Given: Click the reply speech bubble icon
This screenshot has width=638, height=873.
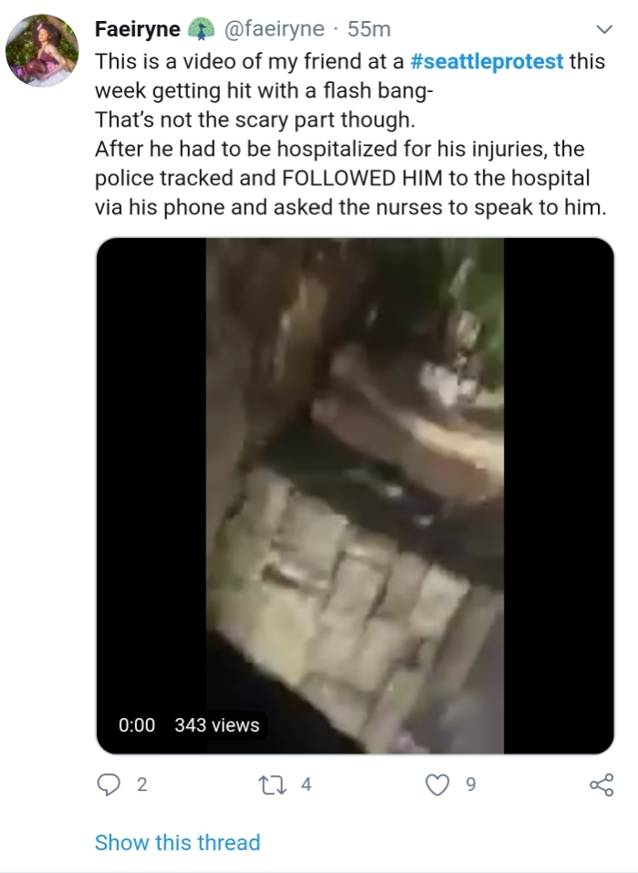Looking at the screenshot, I should click(109, 785).
